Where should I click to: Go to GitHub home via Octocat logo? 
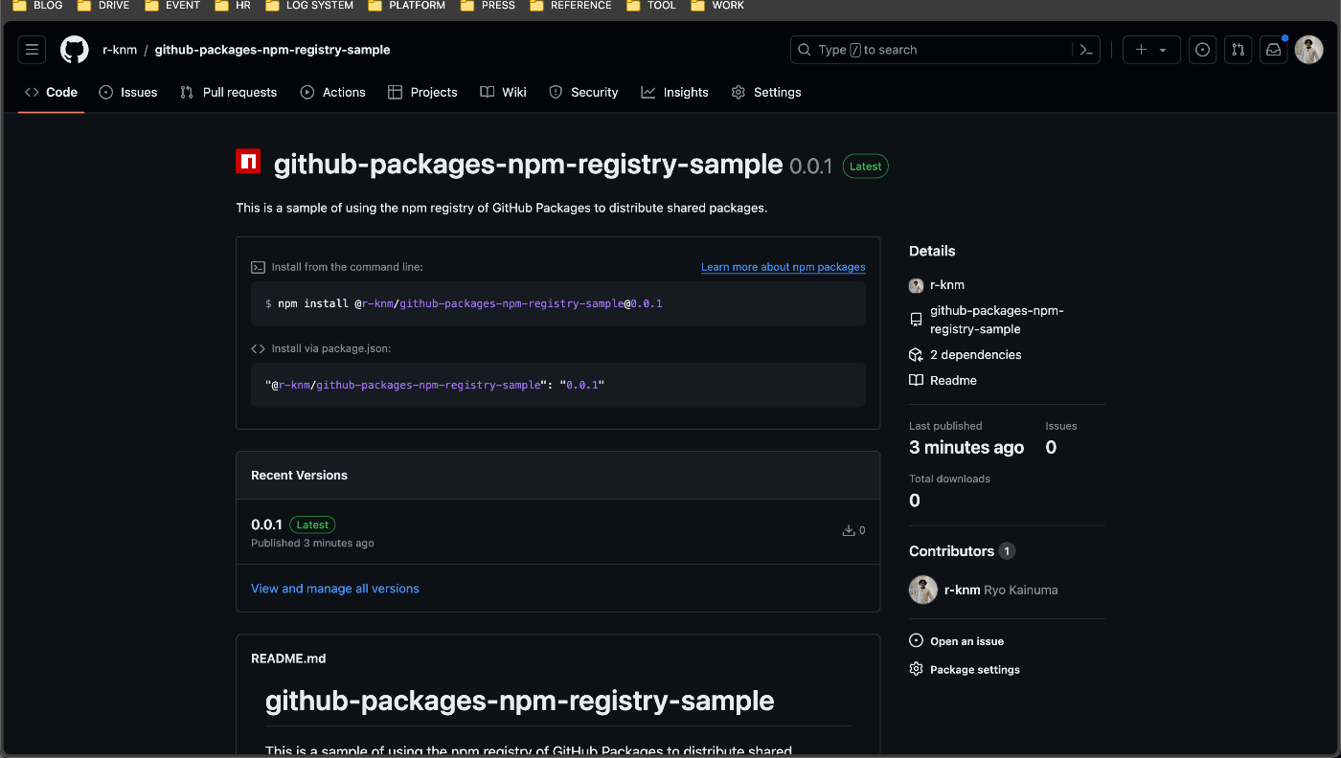click(75, 50)
